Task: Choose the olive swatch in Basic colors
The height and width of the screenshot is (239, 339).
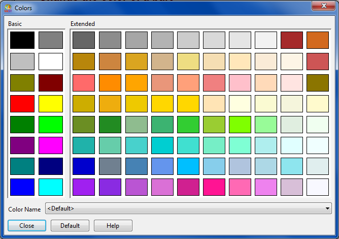Action: click(x=22, y=82)
